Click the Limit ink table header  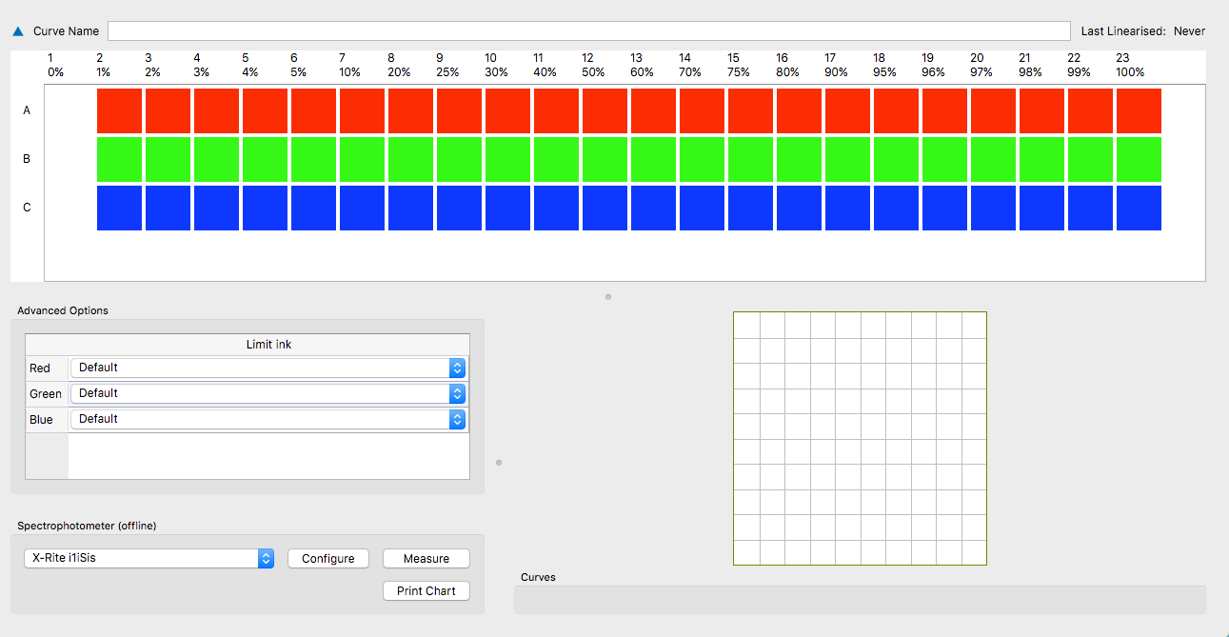pos(268,344)
